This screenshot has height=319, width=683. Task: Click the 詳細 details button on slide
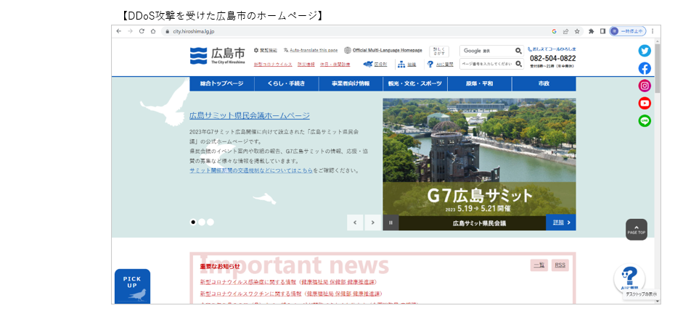pyautogui.click(x=561, y=223)
